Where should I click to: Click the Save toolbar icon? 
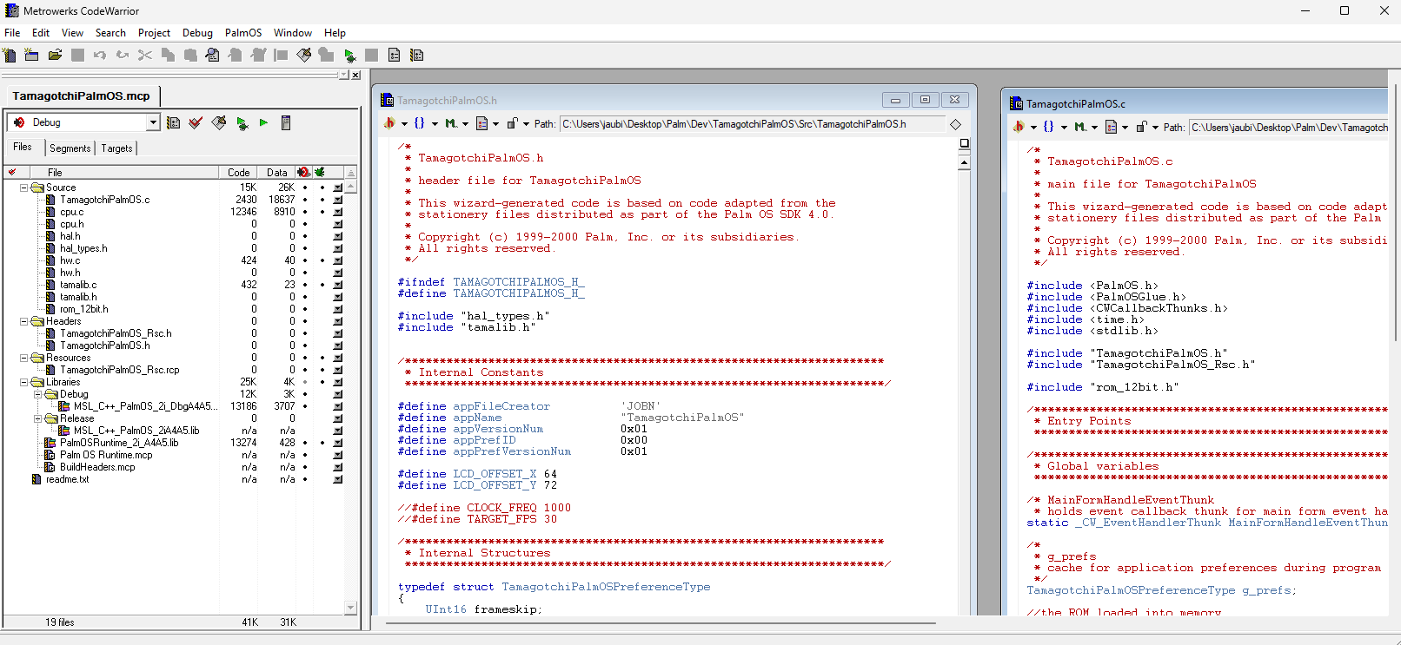click(77, 55)
